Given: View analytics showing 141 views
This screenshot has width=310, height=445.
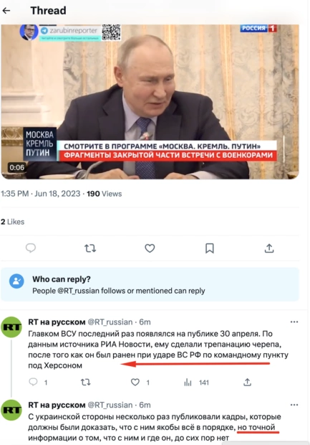Looking at the screenshot, I should pos(196,383).
